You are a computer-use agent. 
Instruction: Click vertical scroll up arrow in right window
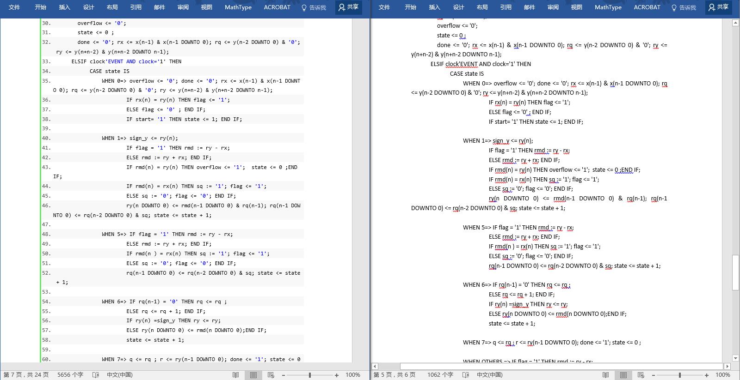735,23
